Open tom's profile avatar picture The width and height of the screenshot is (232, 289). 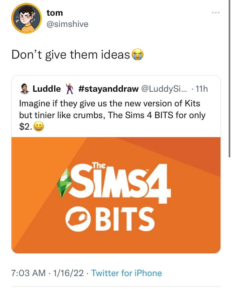pyautogui.click(x=27, y=18)
